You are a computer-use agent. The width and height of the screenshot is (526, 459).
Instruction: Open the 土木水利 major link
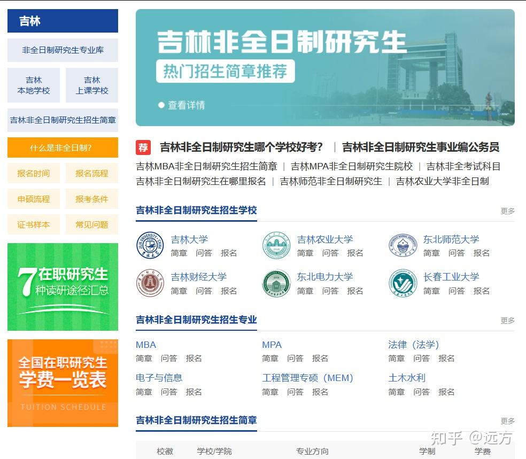[x=407, y=378]
